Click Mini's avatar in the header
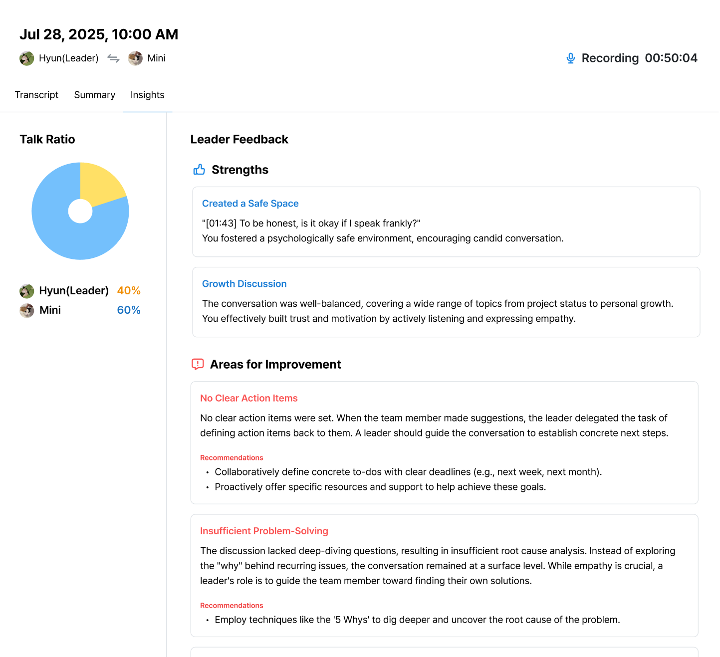This screenshot has width=720, height=657. pyautogui.click(x=135, y=58)
